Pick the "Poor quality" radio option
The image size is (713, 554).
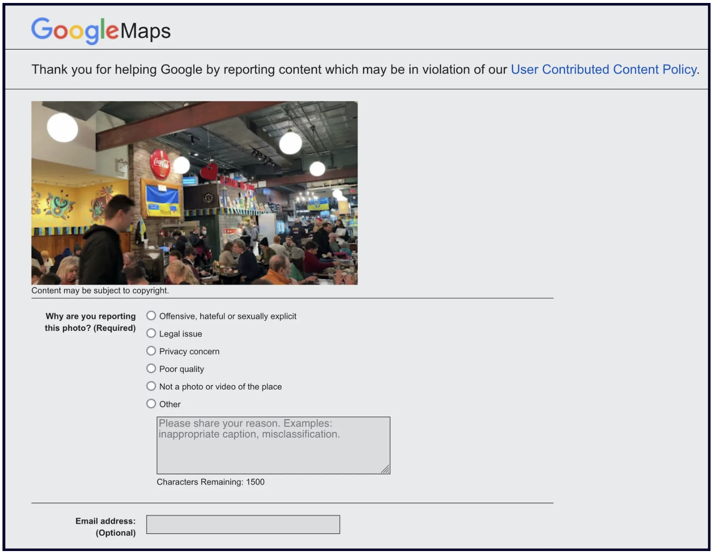(151, 368)
